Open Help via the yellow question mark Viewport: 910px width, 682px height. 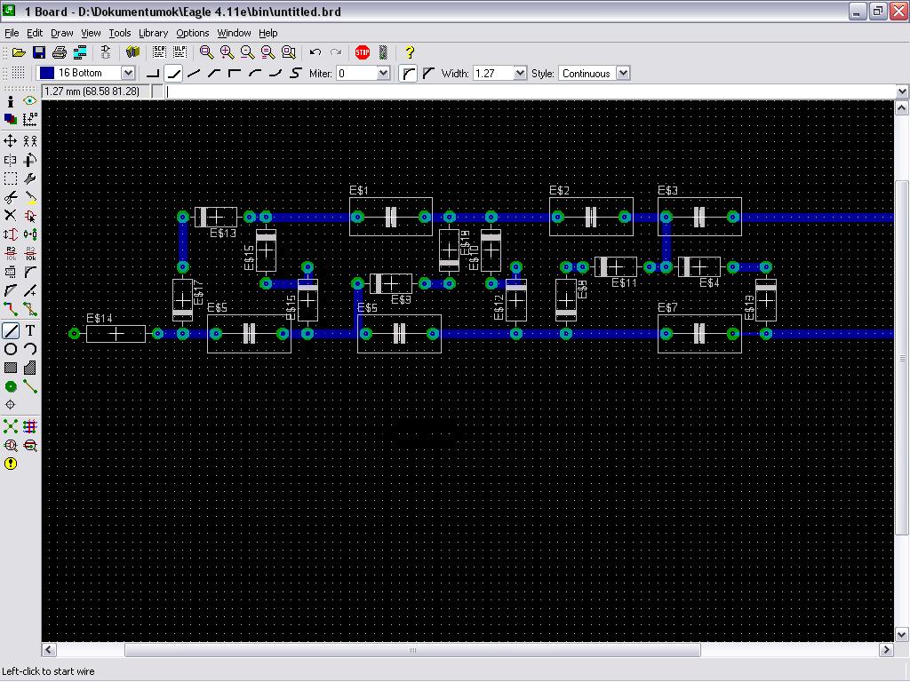(410, 52)
